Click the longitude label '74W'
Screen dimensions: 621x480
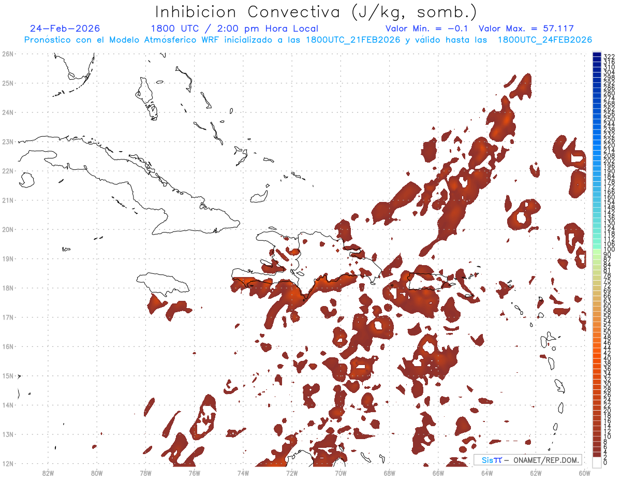coord(243,473)
